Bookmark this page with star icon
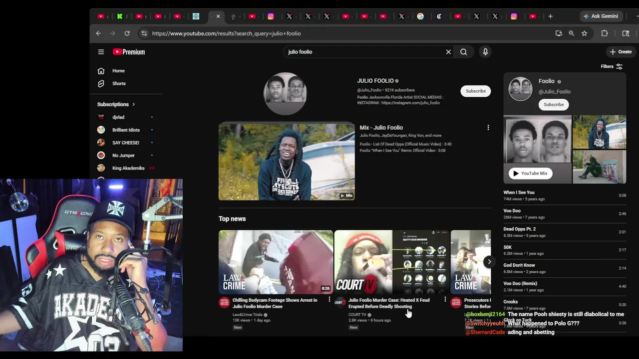 coord(584,33)
